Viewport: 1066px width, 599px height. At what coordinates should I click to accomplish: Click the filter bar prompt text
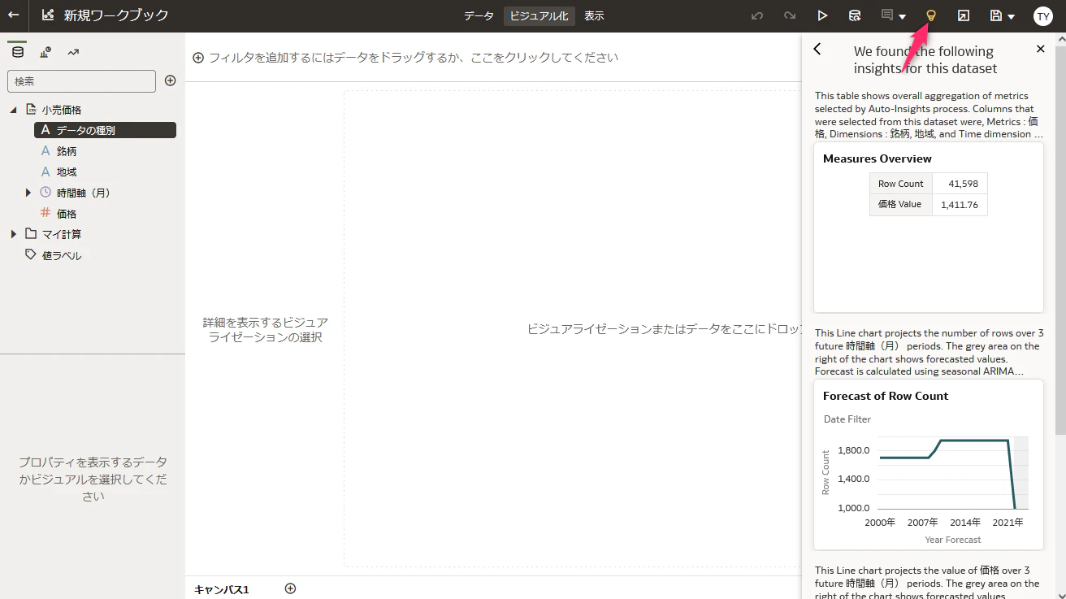click(x=414, y=58)
